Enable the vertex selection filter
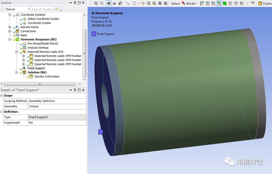The height and width of the screenshot is (174, 272). click(x=208, y=3)
